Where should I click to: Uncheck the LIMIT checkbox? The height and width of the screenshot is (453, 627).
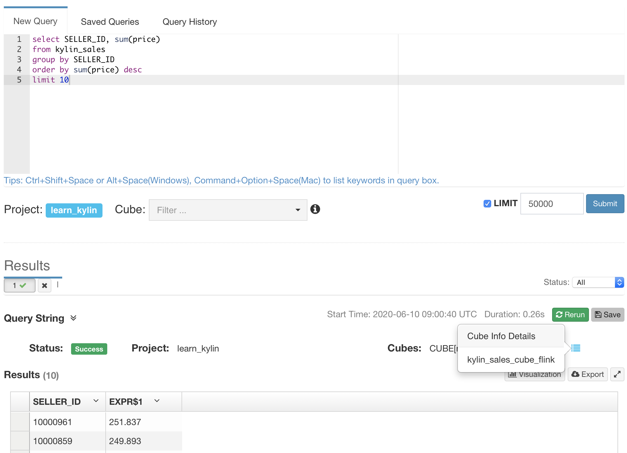[x=487, y=204]
